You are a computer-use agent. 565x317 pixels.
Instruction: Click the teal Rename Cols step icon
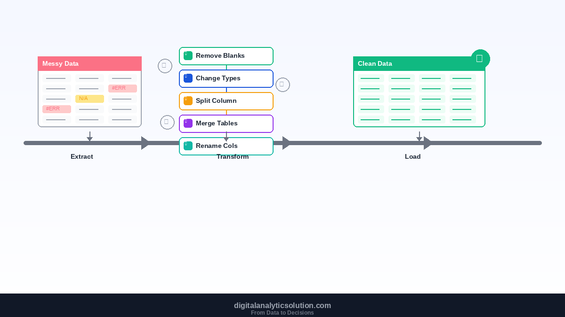188,146
